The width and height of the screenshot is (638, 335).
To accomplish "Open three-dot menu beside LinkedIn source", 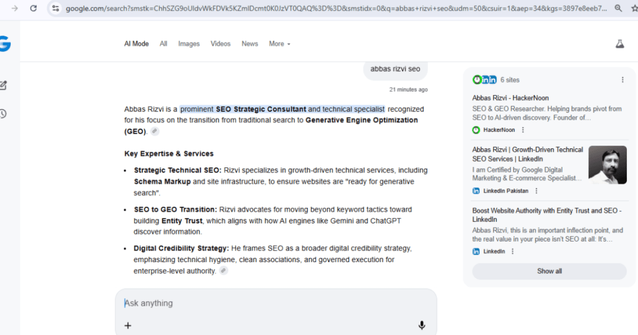I will (x=513, y=252).
